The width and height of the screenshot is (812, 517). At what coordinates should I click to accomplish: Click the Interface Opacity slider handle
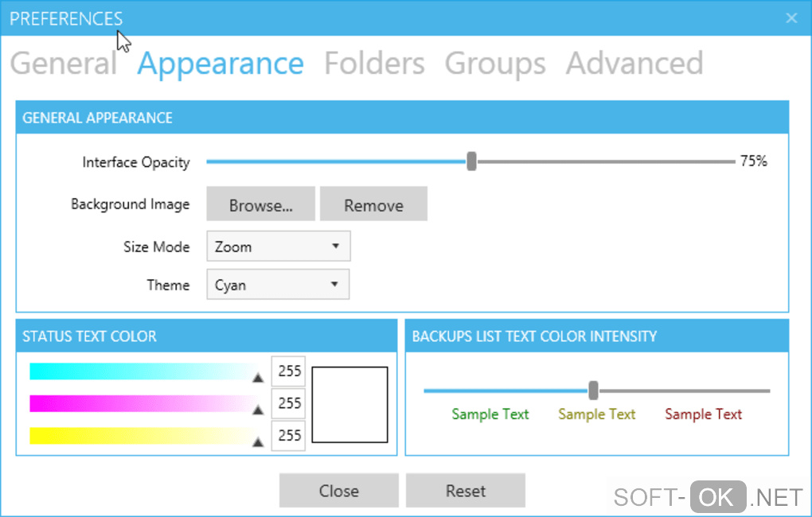click(471, 161)
